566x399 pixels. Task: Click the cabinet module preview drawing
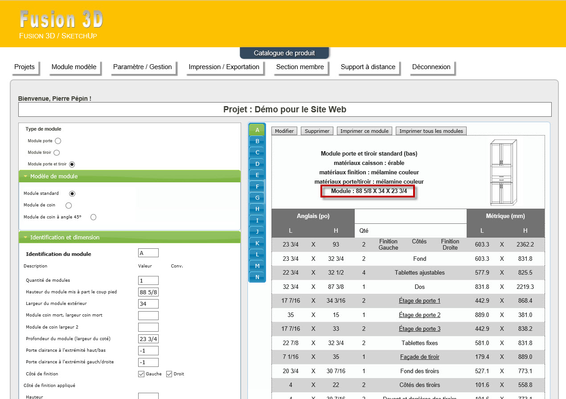tap(503, 172)
